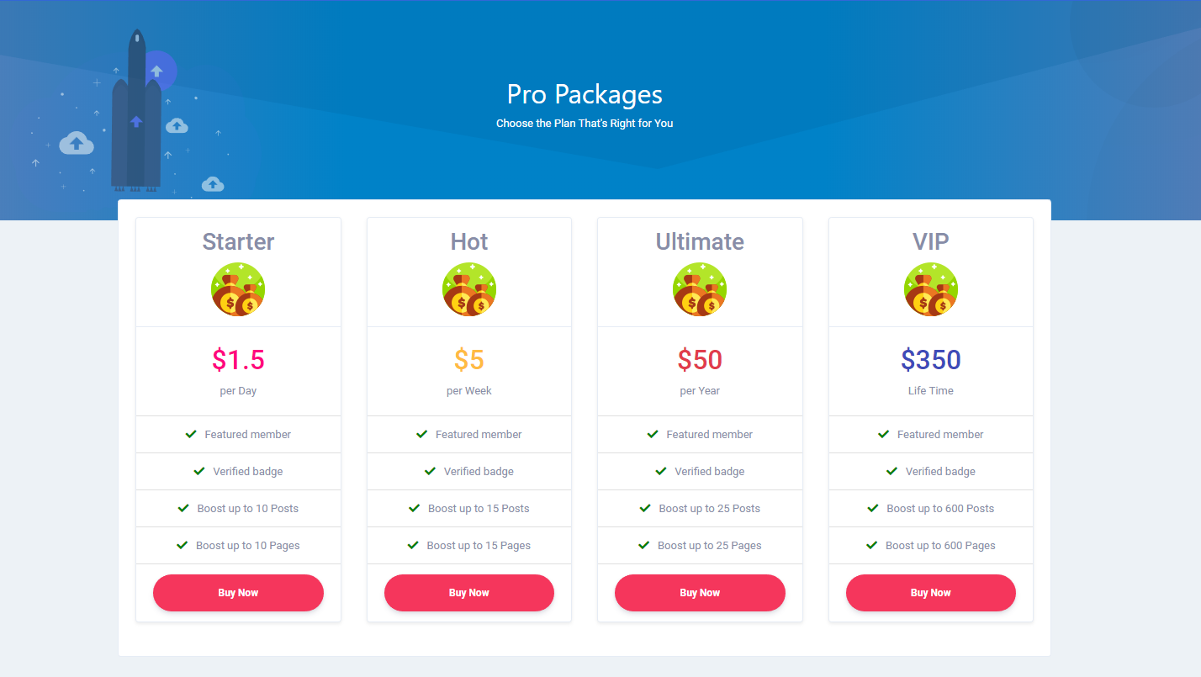
Task: Click checkmark next to Ultimate Boost up to 25 Pages
Action: pos(643,545)
